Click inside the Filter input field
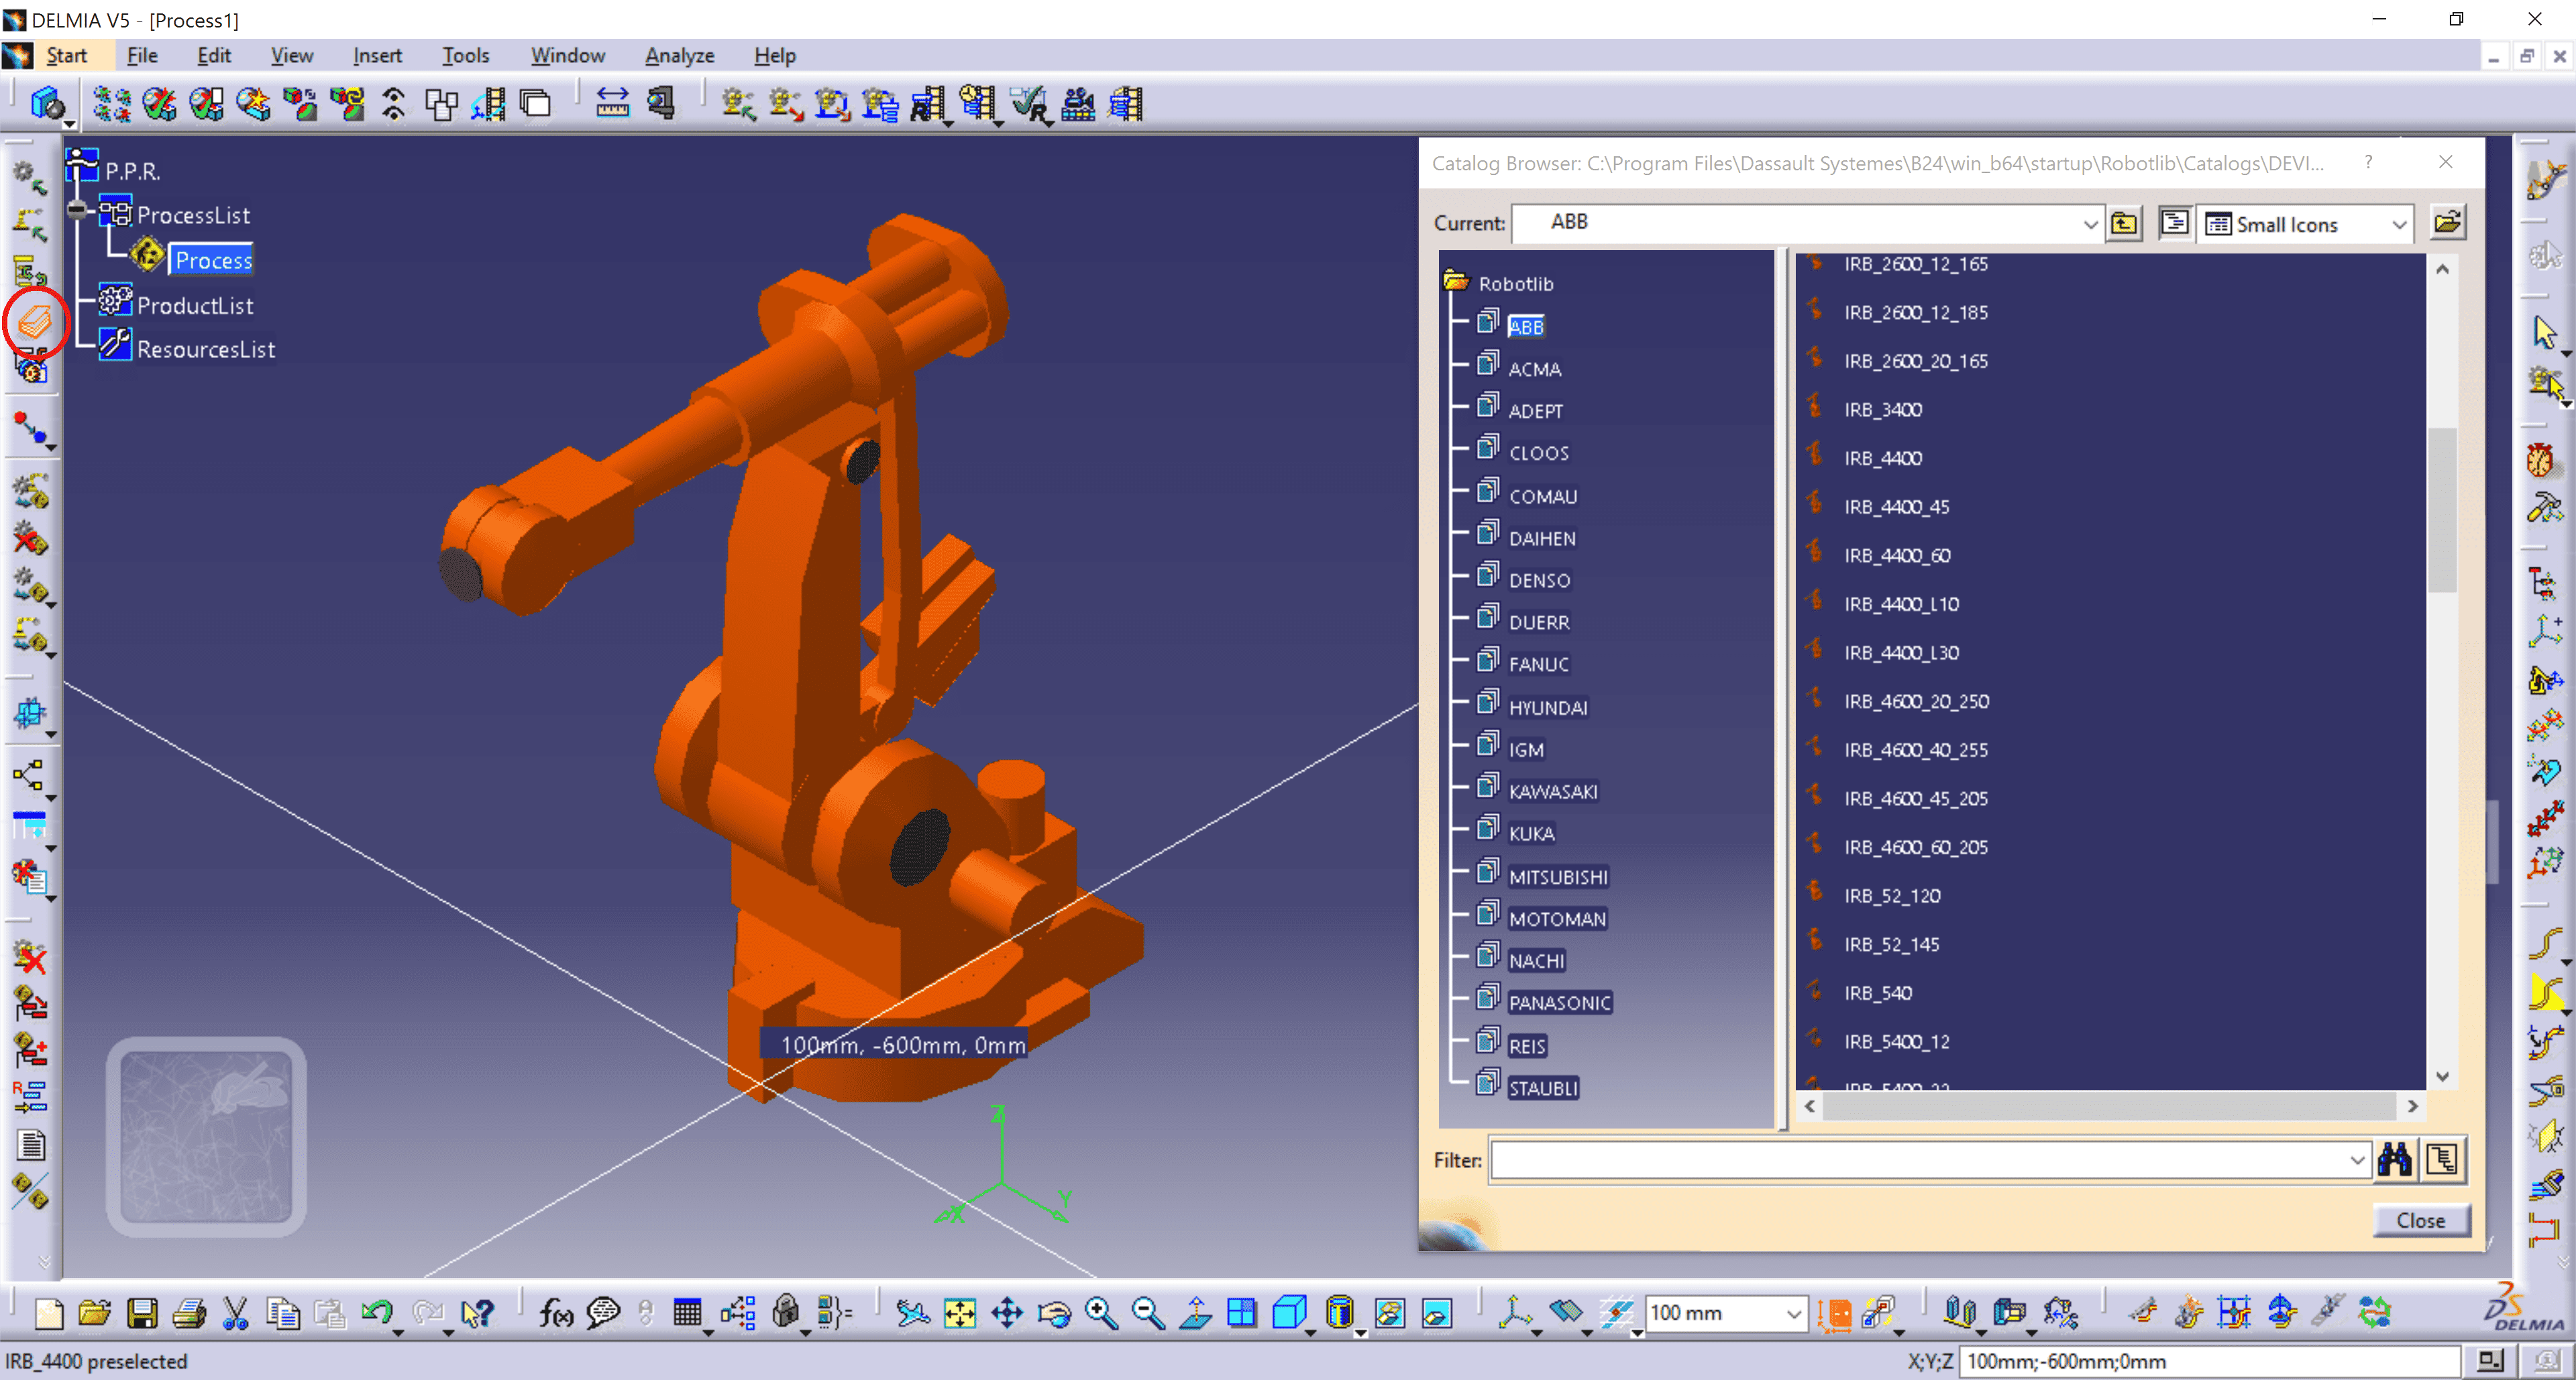The width and height of the screenshot is (2576, 1380). click(x=1915, y=1159)
